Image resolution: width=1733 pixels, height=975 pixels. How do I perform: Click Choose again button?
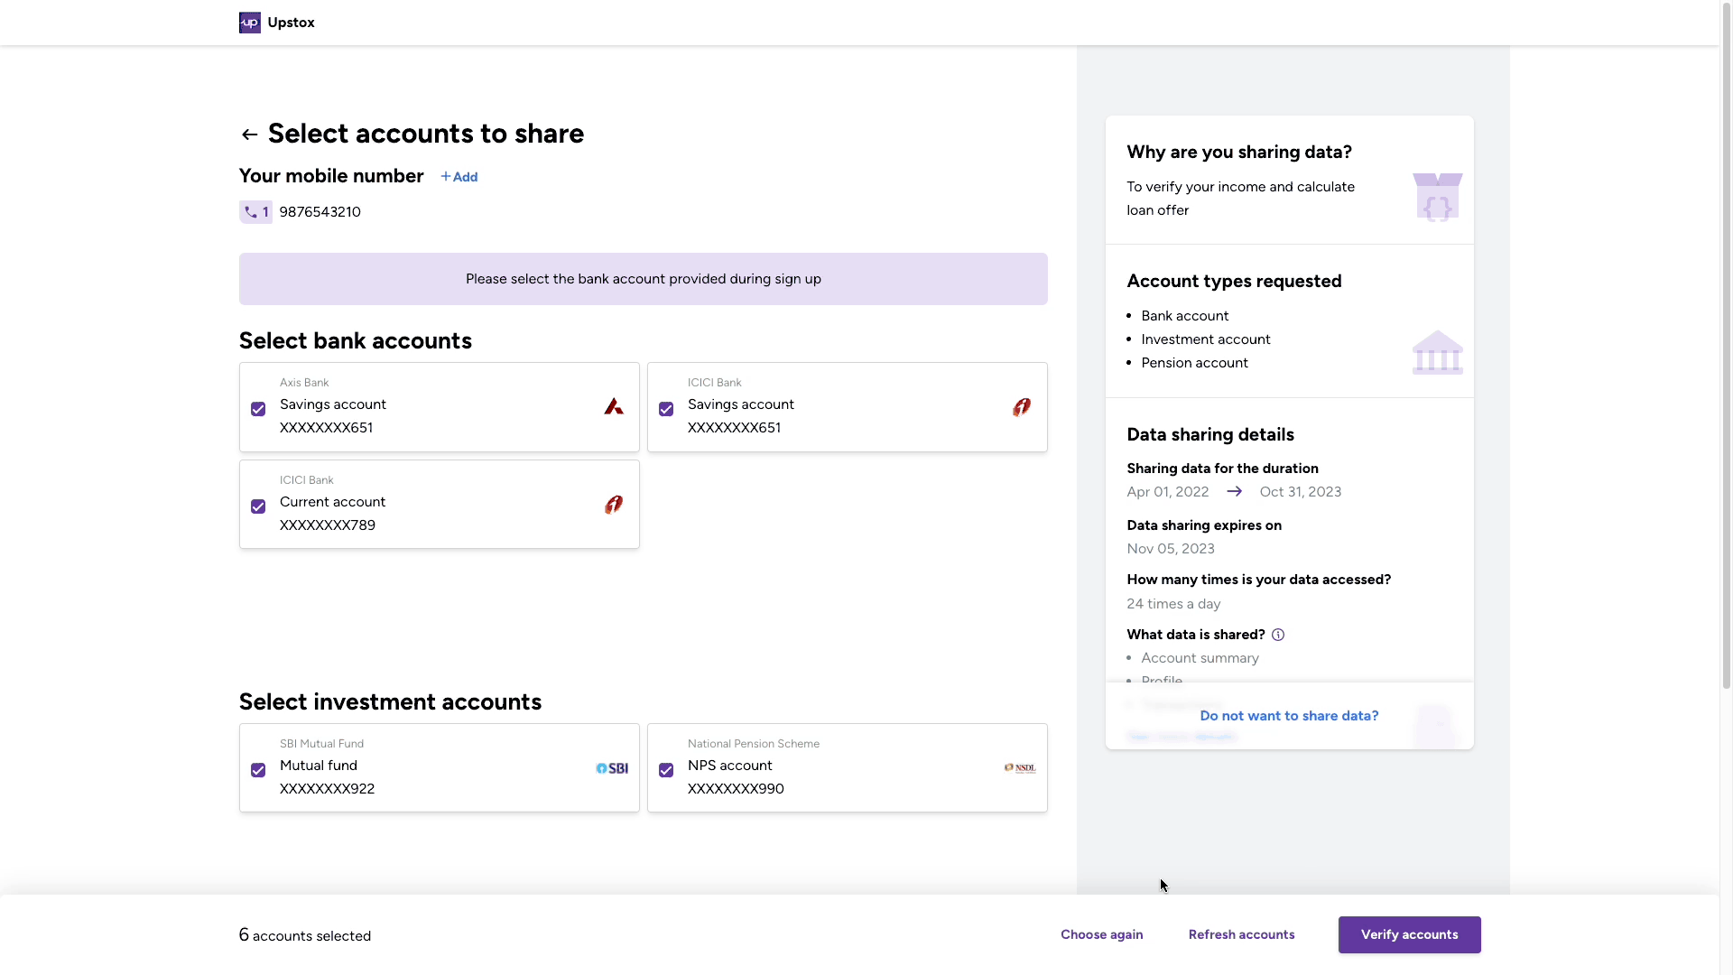(1101, 934)
